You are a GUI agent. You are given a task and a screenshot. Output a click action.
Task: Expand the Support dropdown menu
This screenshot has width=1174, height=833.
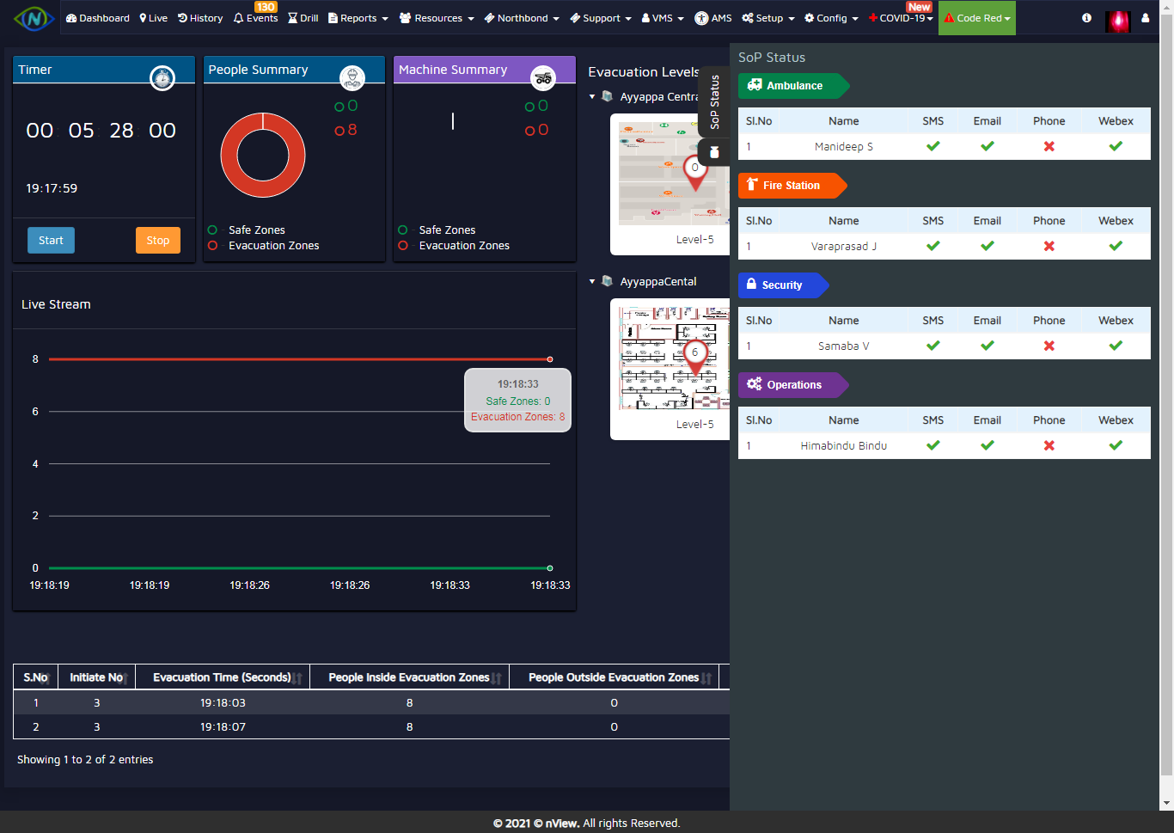(601, 18)
